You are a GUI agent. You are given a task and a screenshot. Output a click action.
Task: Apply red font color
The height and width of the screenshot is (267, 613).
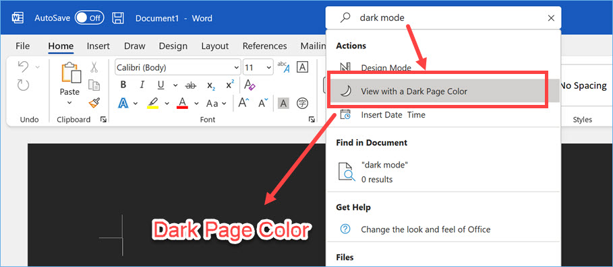(182, 104)
